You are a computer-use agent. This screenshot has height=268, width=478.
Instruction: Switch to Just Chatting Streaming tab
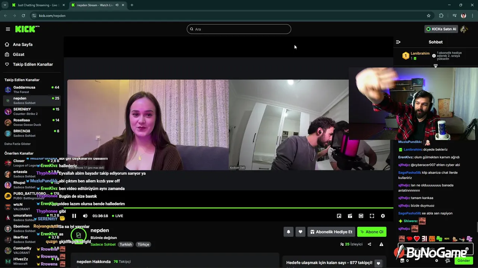[x=37, y=5]
